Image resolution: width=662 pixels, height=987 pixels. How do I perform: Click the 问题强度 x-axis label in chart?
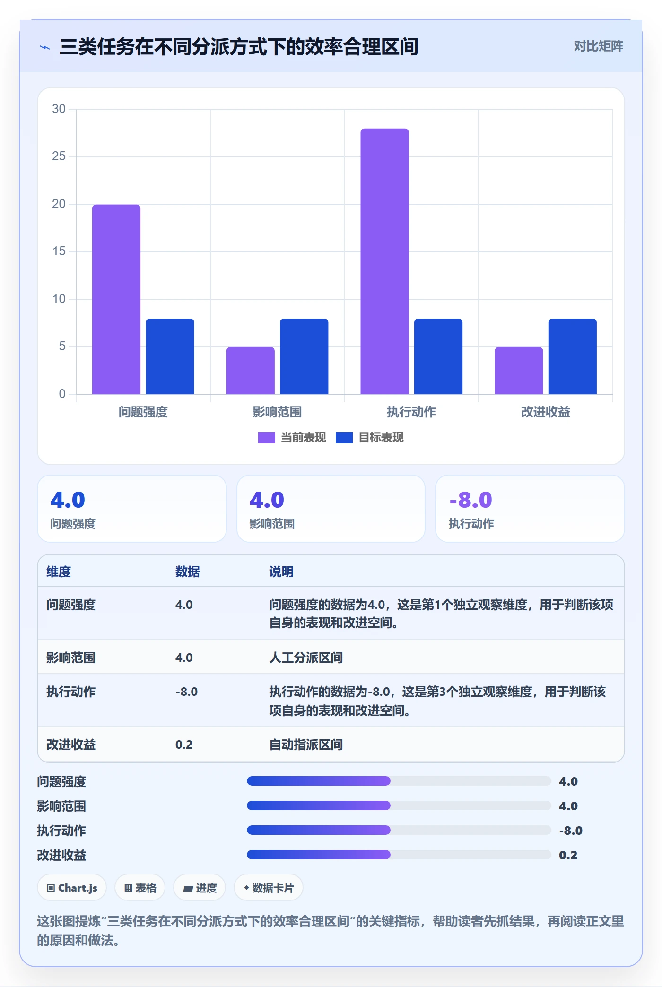click(x=143, y=412)
